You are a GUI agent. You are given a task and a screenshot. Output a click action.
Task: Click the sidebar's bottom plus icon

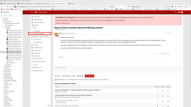coord(47,105)
